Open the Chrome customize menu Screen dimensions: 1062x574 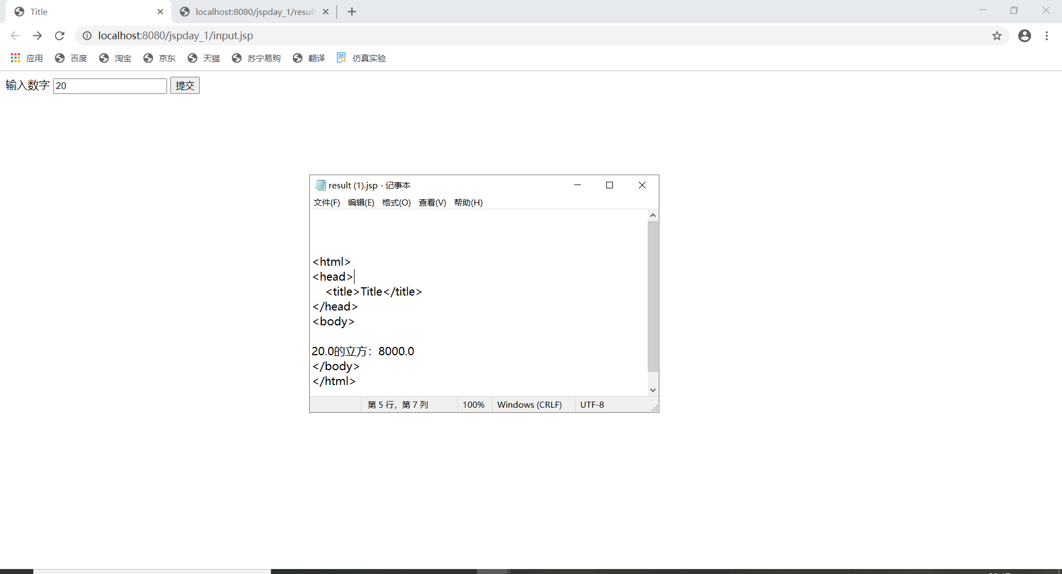pos(1047,35)
